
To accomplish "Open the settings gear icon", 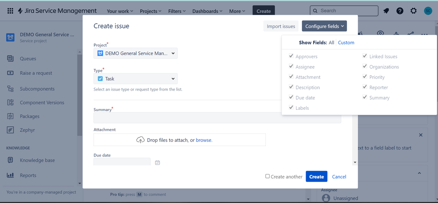I will click(413, 11).
